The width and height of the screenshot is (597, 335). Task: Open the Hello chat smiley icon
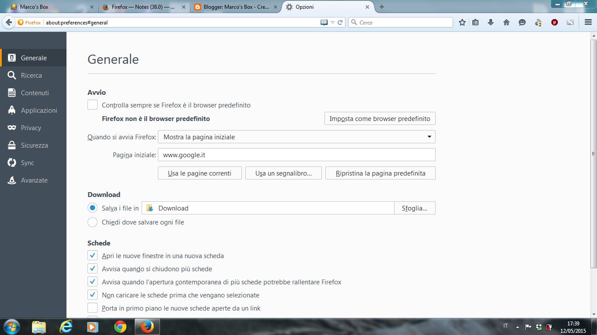(522, 22)
